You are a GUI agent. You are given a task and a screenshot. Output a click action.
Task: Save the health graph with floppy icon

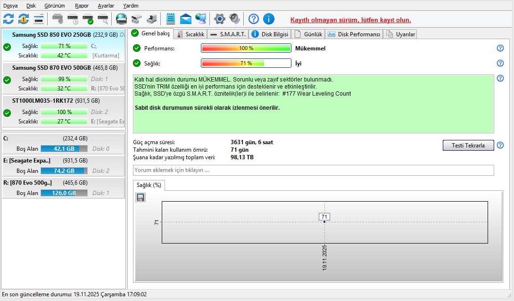click(x=141, y=197)
